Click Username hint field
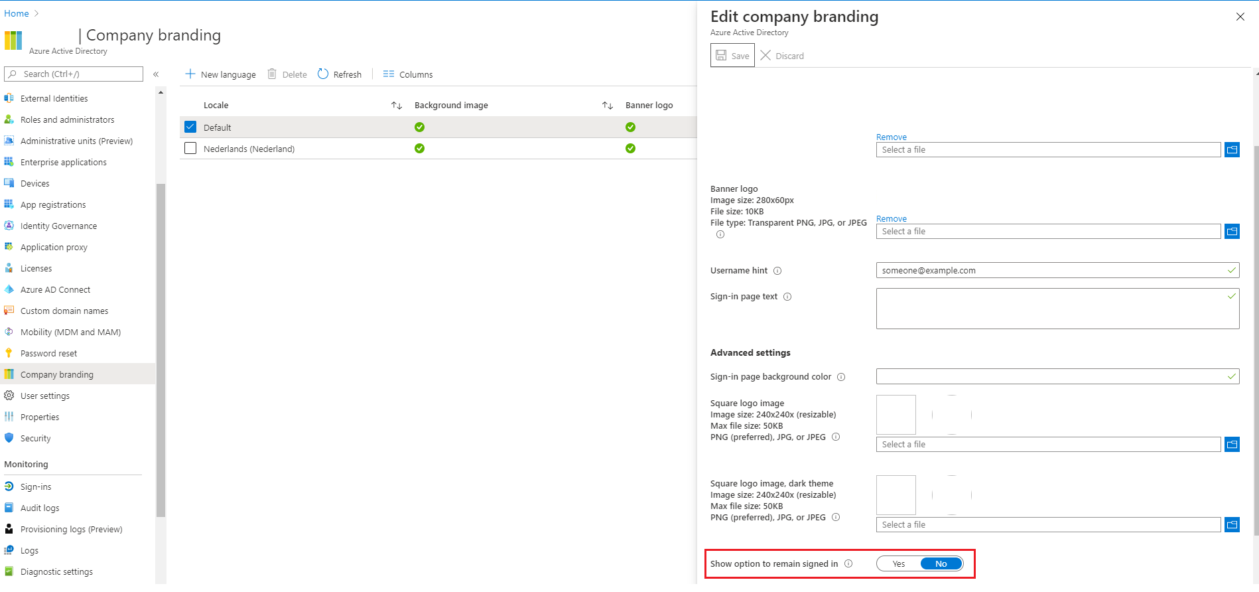 point(1057,270)
